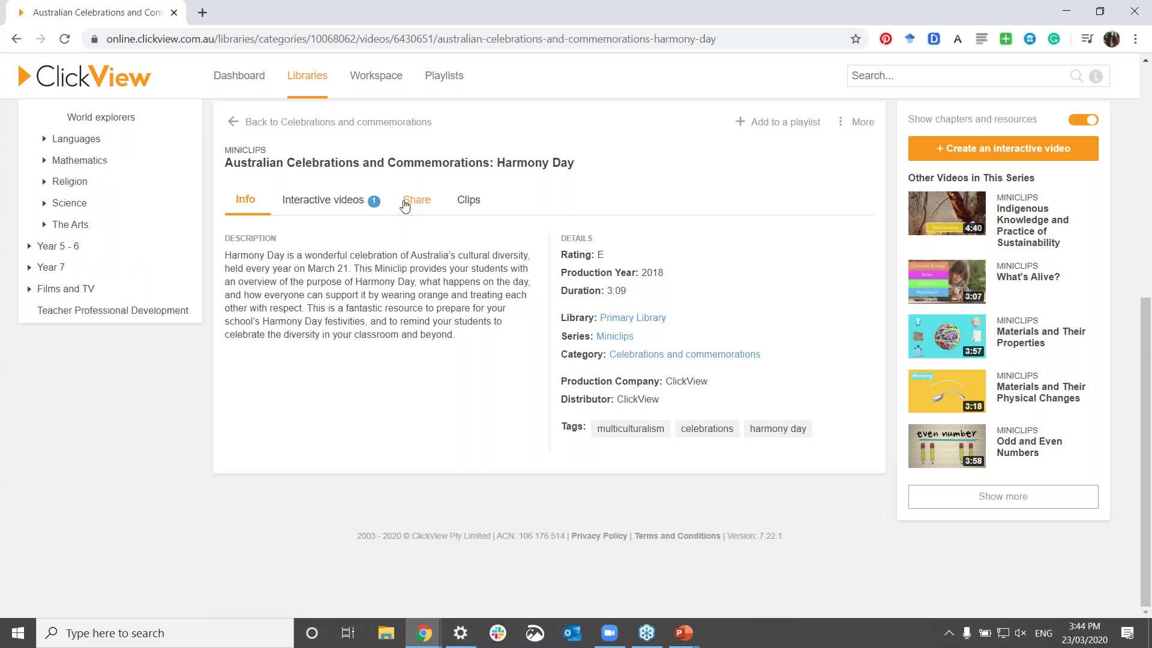This screenshot has width=1152, height=648.
Task: Expand the Science category
Action: 44,203
